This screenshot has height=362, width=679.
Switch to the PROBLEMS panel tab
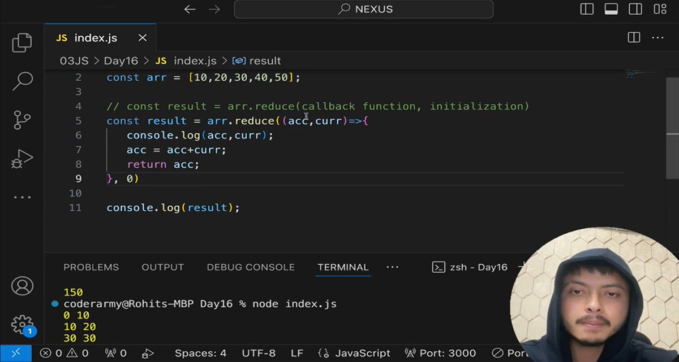(x=91, y=267)
